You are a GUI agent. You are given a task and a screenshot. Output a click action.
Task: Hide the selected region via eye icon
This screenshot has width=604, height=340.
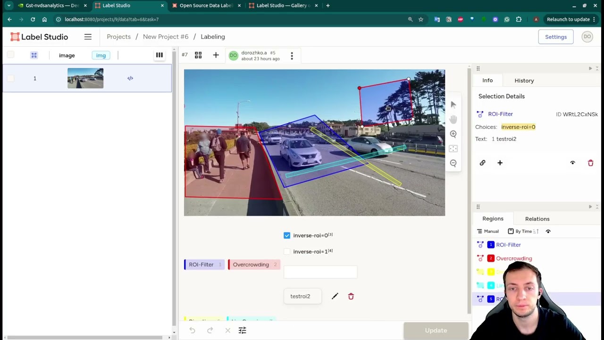[x=572, y=163]
